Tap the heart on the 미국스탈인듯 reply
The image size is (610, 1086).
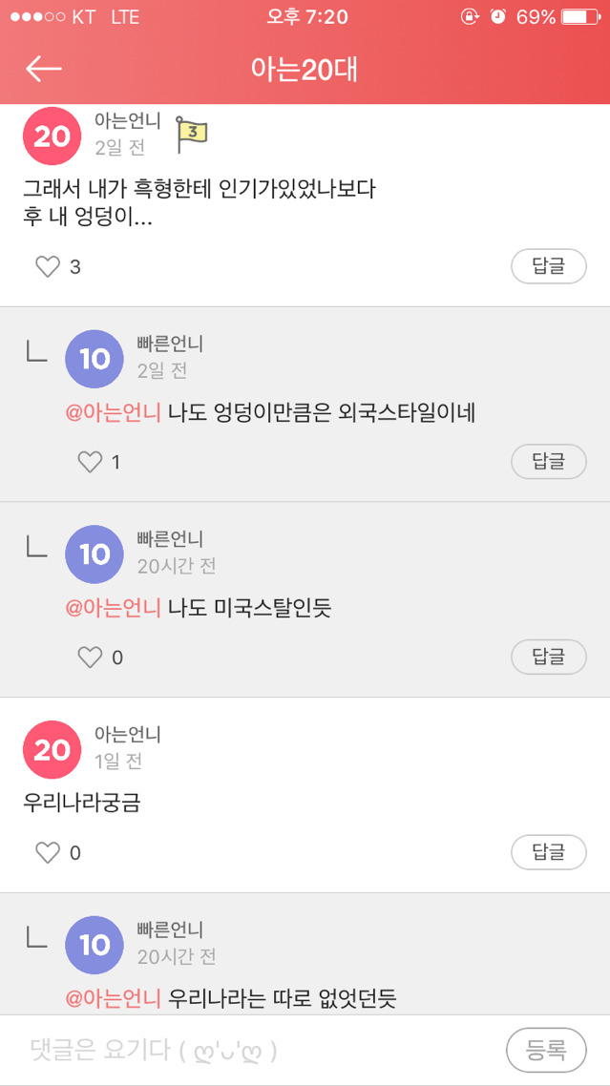click(x=91, y=657)
